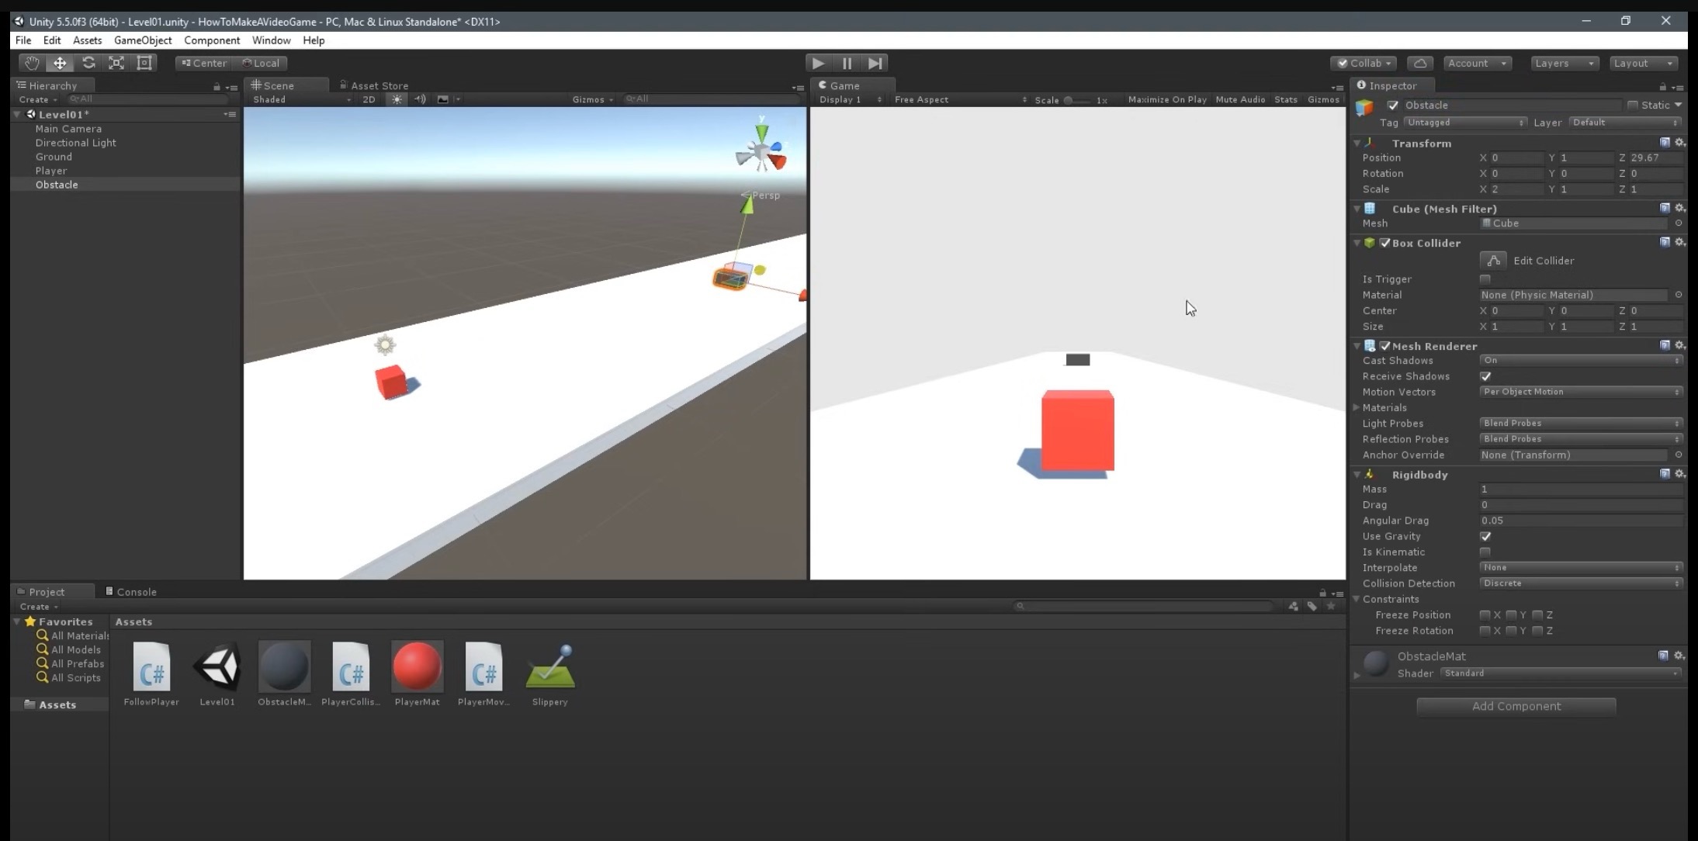This screenshot has height=841, width=1698.
Task: Click the Add Component button
Action: click(x=1514, y=706)
